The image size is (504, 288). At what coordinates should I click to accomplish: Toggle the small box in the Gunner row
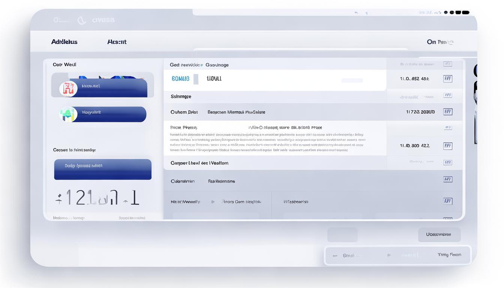[x=447, y=162]
